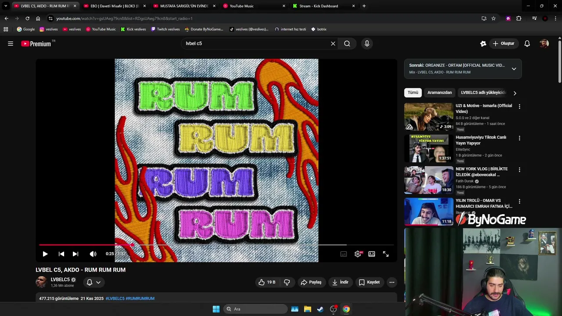Viewport: 562px width, 316px height.
Task: Open Husamviyuviyu Tiktok Canlı Yayın video title
Action: tap(481, 140)
